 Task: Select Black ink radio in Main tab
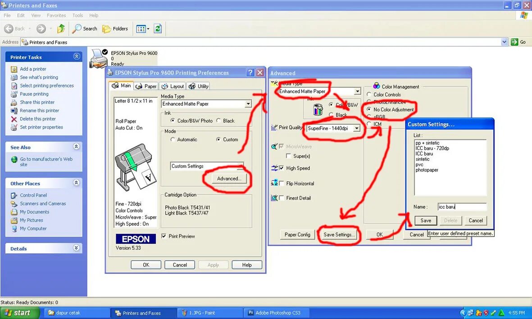218,121
